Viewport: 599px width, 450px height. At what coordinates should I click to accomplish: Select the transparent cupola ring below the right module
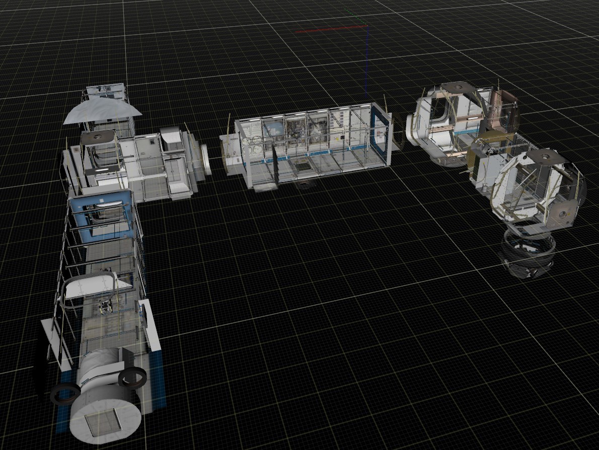point(529,252)
